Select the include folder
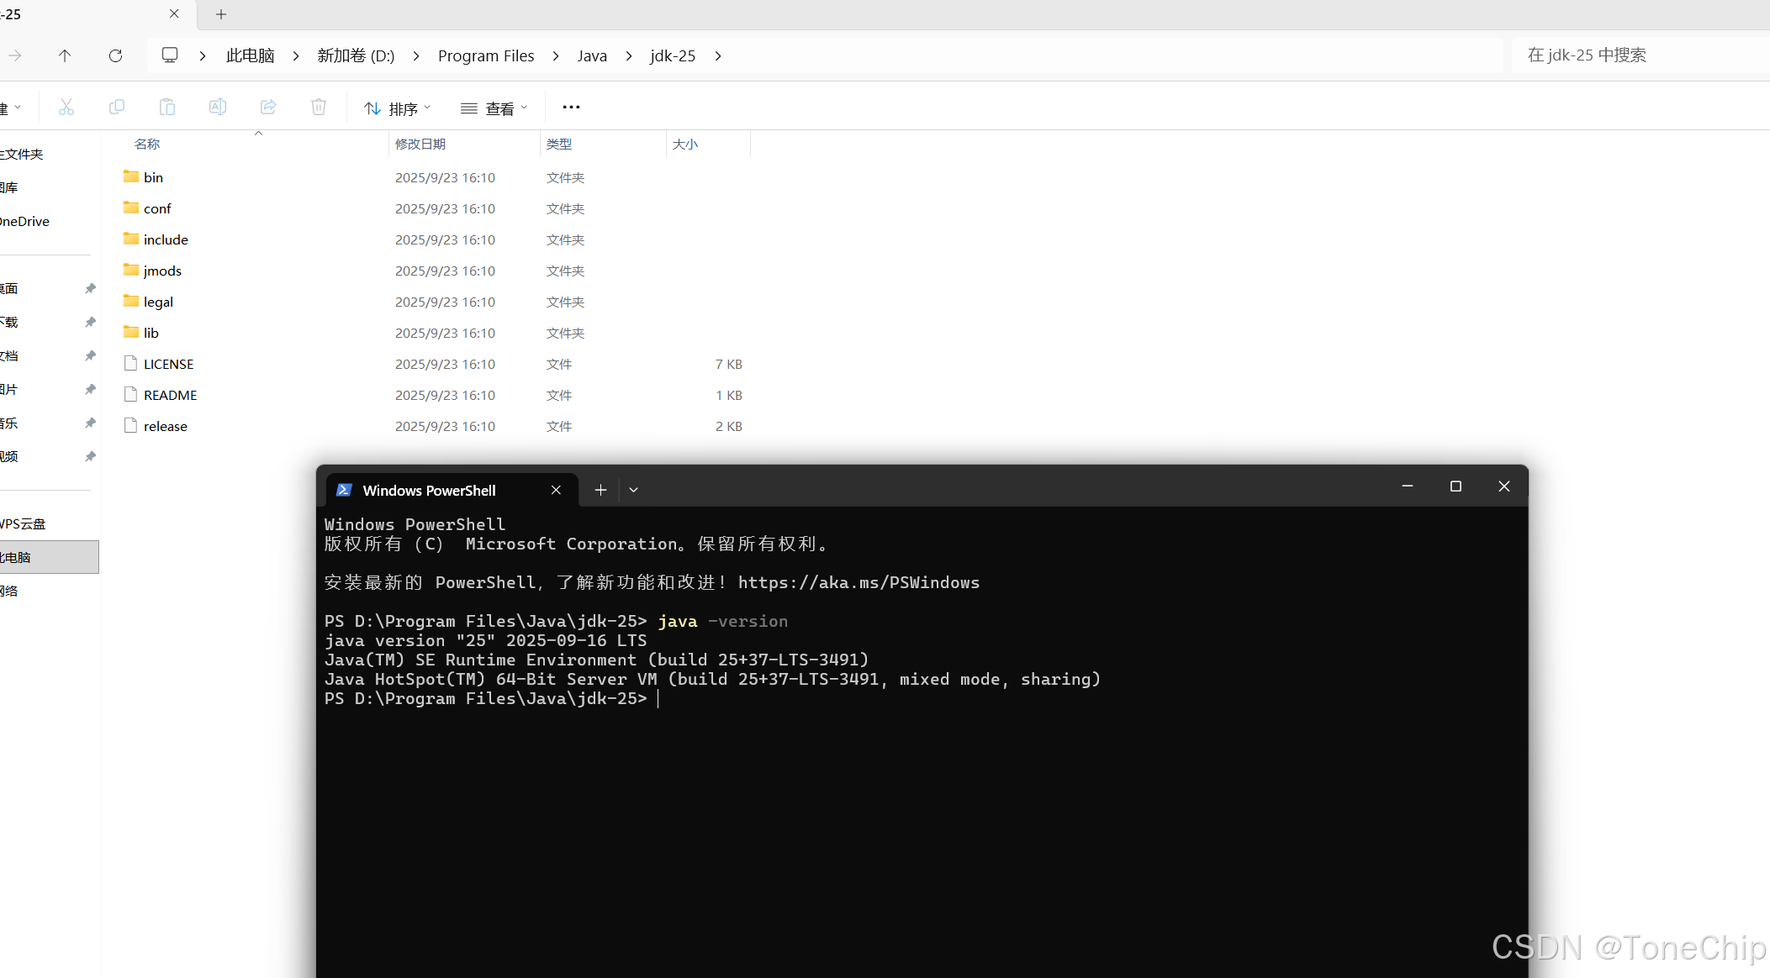1770x978 pixels. [x=166, y=239]
